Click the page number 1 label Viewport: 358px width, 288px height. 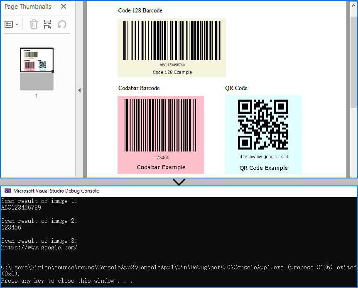(36, 96)
